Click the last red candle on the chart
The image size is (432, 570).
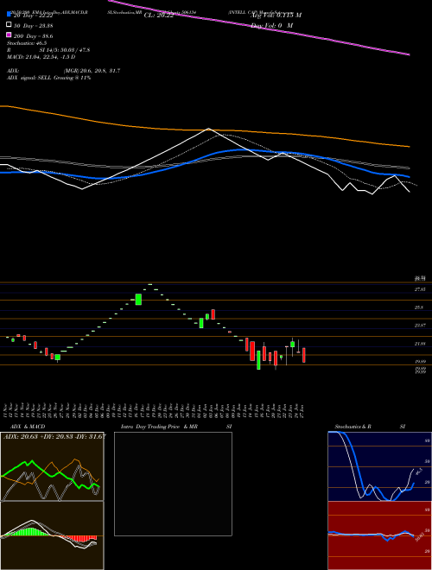[x=304, y=355]
